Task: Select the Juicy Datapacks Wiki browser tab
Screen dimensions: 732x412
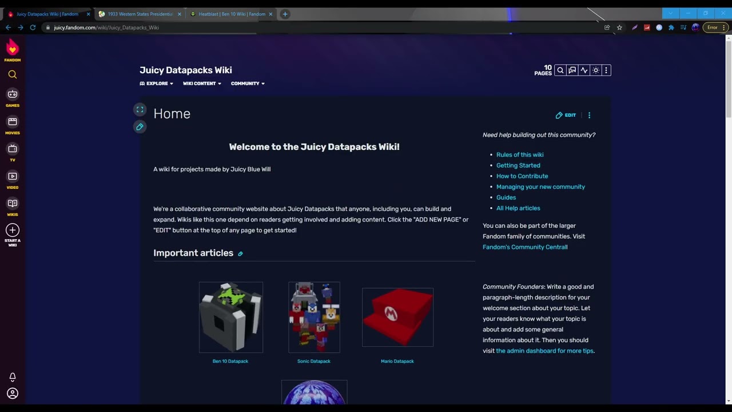Action: tap(48, 14)
